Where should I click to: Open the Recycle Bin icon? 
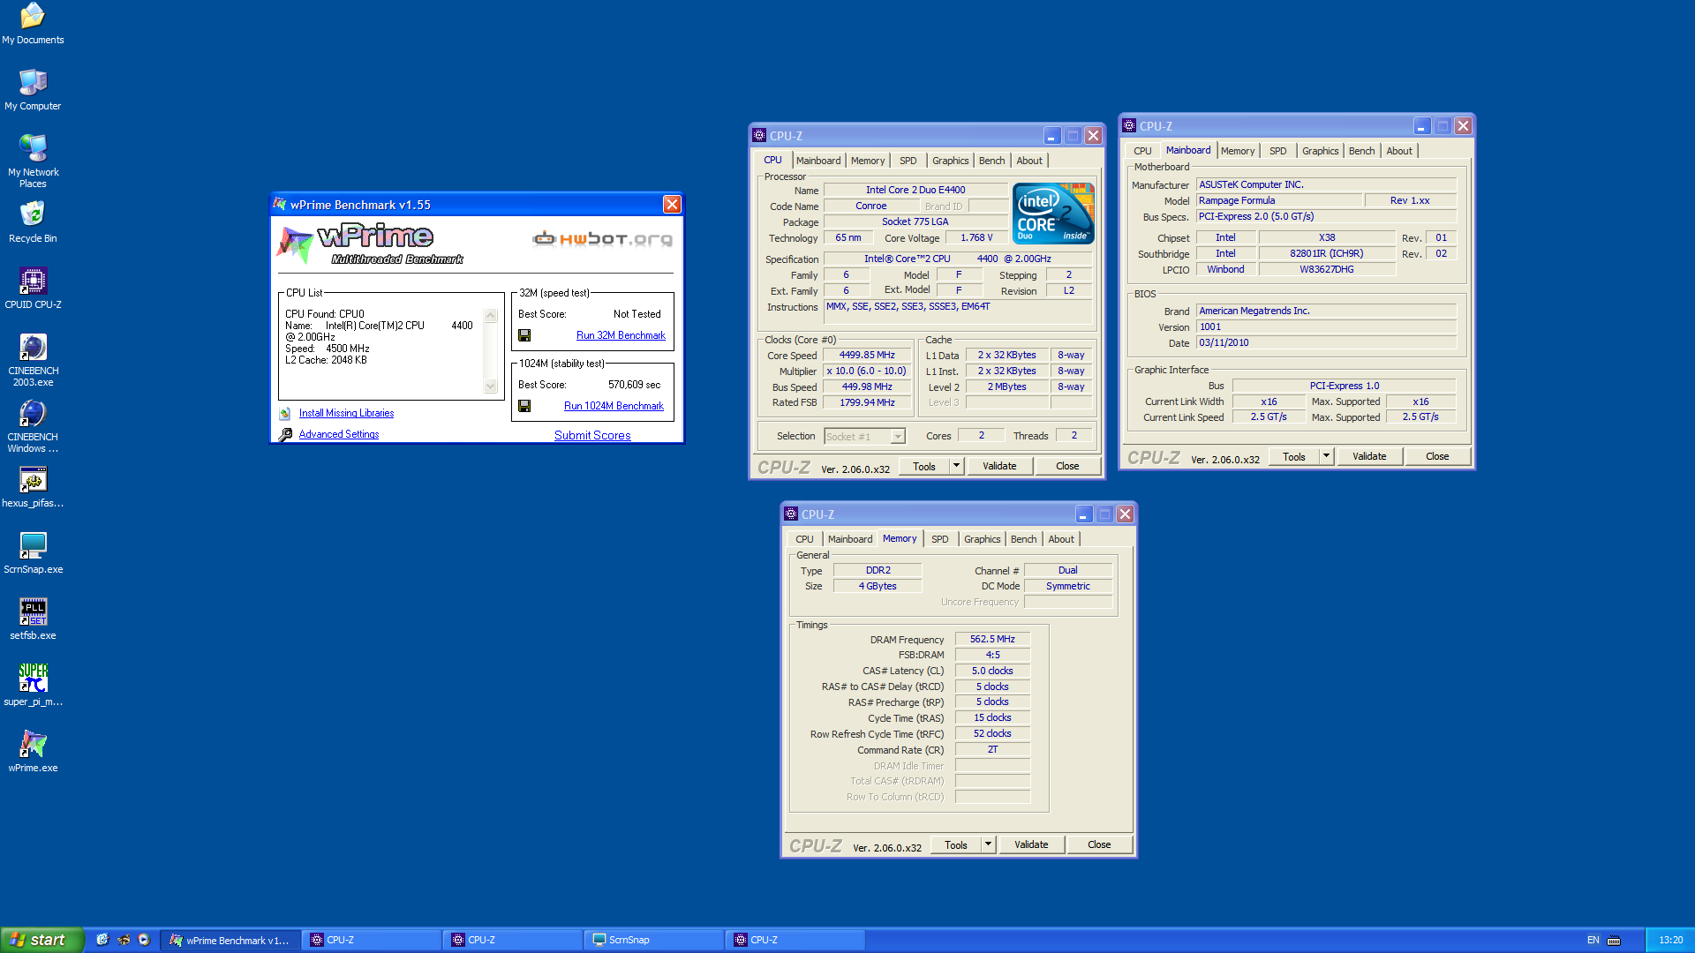click(x=33, y=222)
